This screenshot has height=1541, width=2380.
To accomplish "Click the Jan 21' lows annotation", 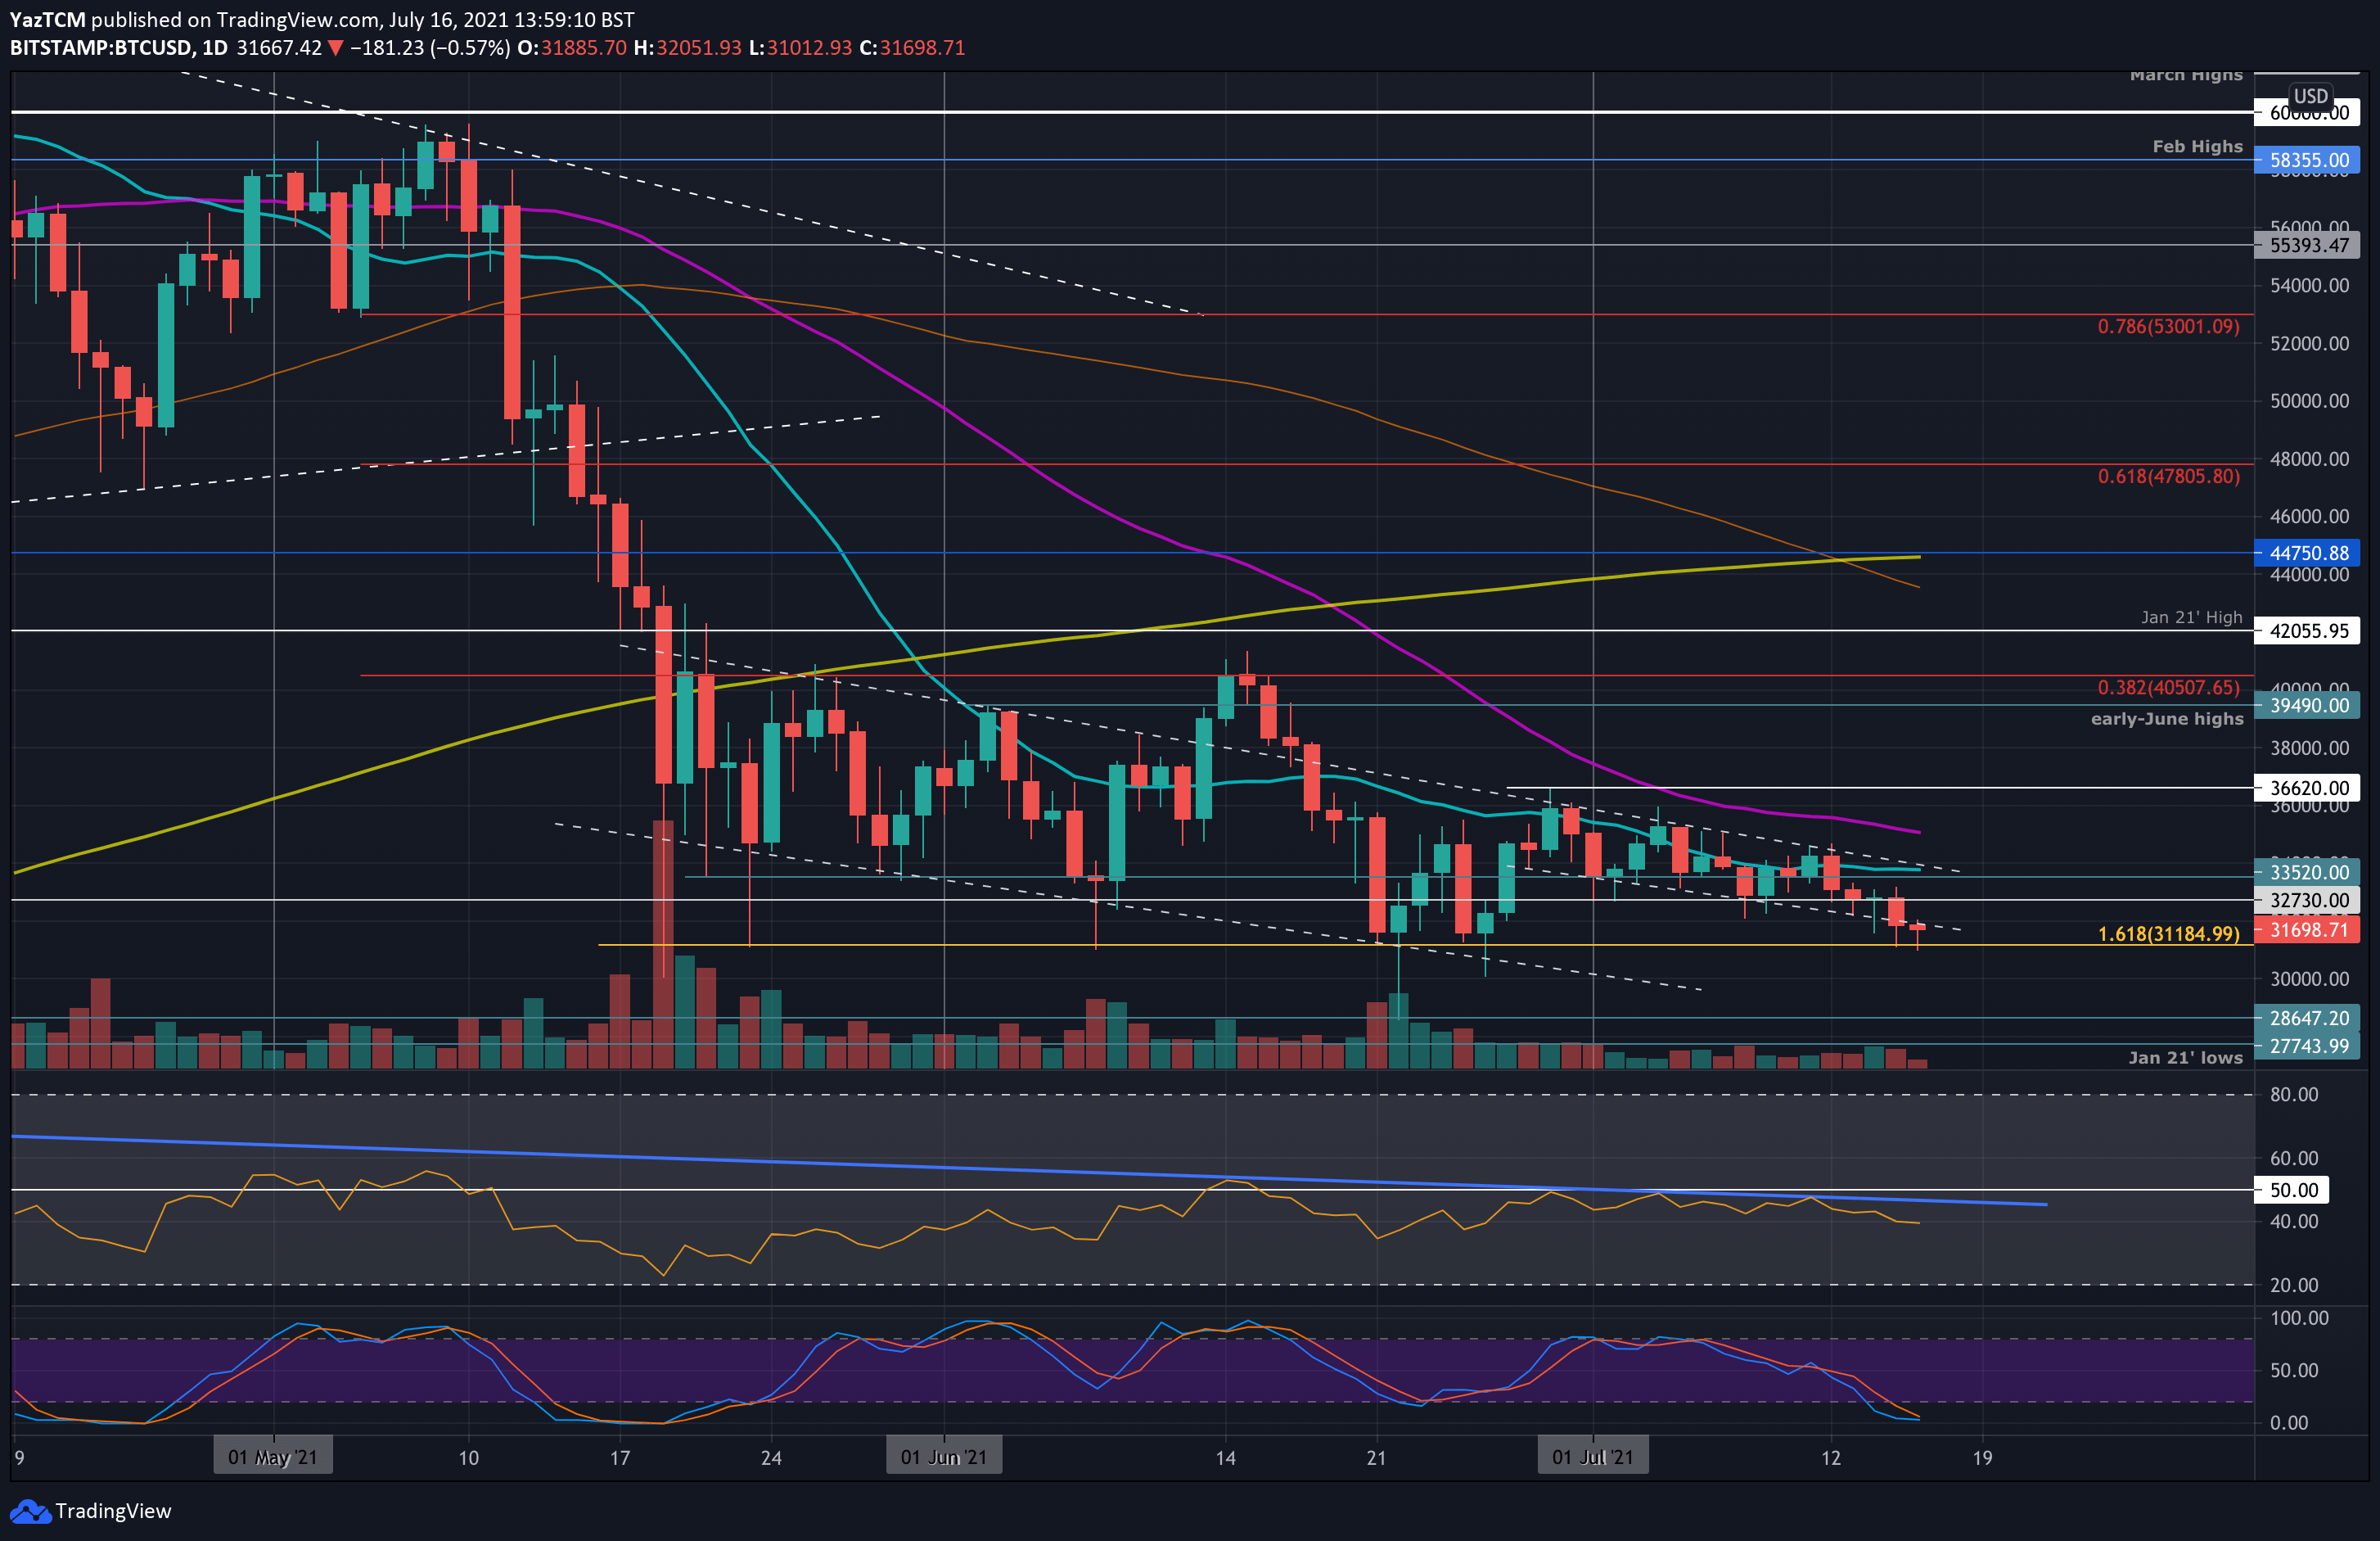I will pyautogui.click(x=2185, y=1058).
